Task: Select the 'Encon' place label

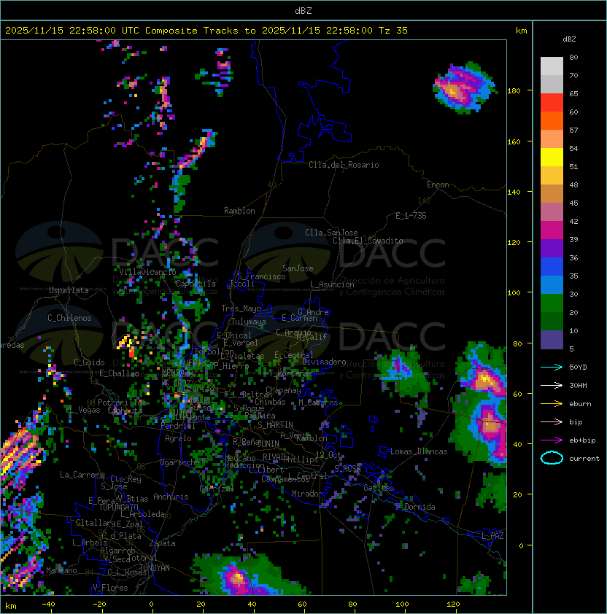Action: (438, 184)
